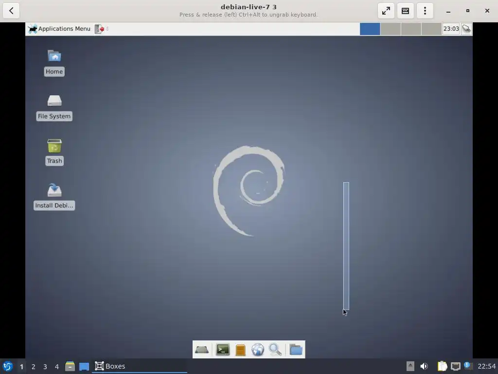The image size is (498, 374).
Task: Switch to host workspace 3
Action: [x=45, y=367]
